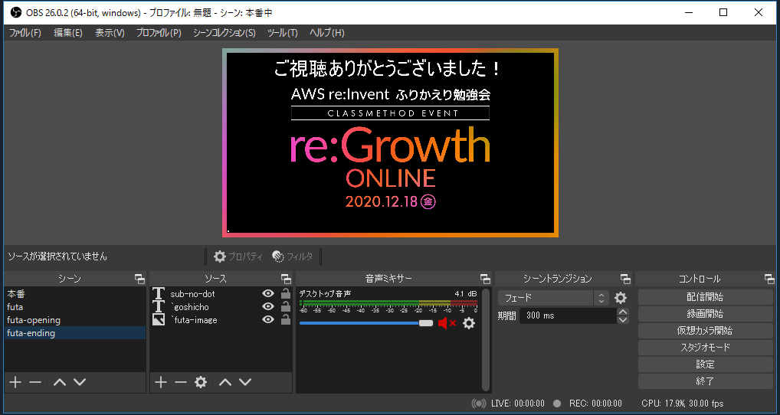Click the text icon of `goshicho
The image size is (780, 415).
pyautogui.click(x=159, y=306)
